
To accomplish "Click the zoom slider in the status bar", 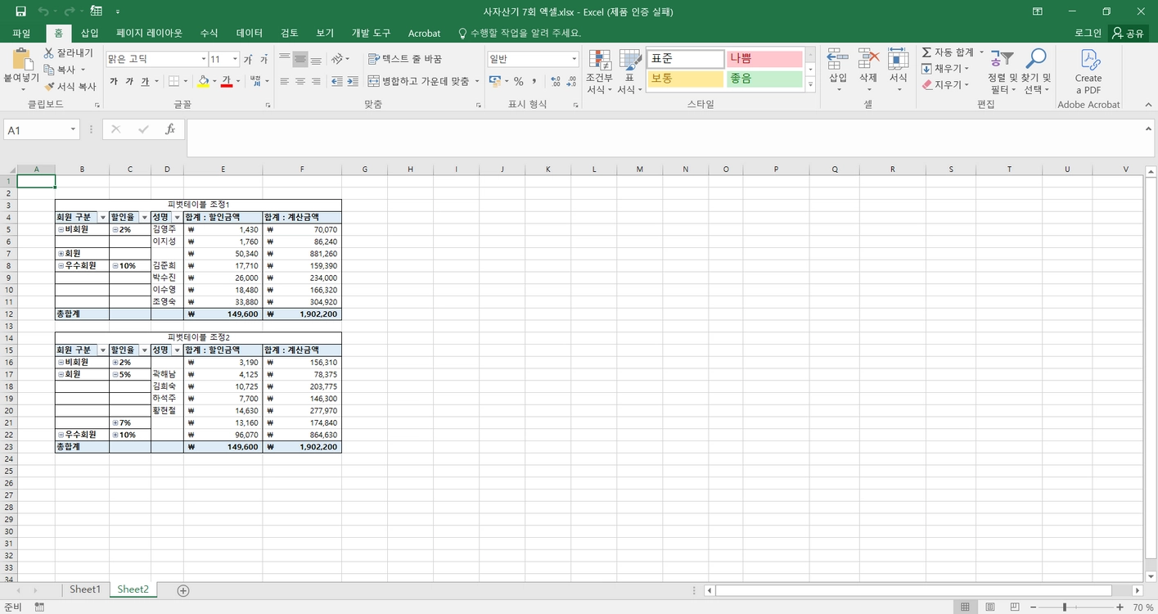I will 1064,607.
